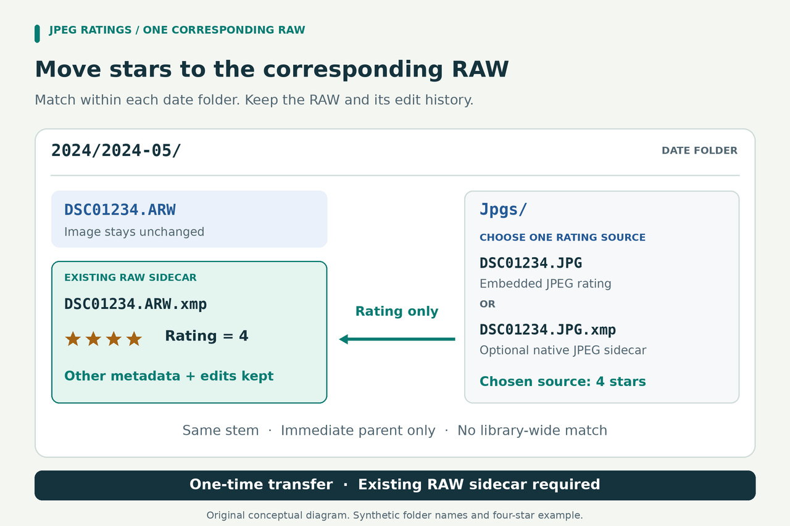The height and width of the screenshot is (526, 790).
Task: Click the DSC01234.ARW.xmp sidecar name
Action: tap(135, 304)
